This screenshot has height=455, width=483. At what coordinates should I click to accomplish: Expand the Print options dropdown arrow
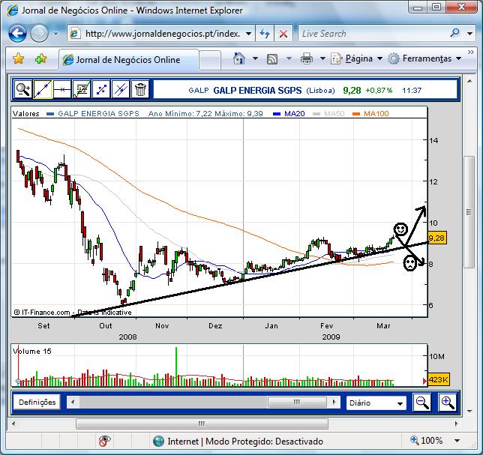pos(322,58)
